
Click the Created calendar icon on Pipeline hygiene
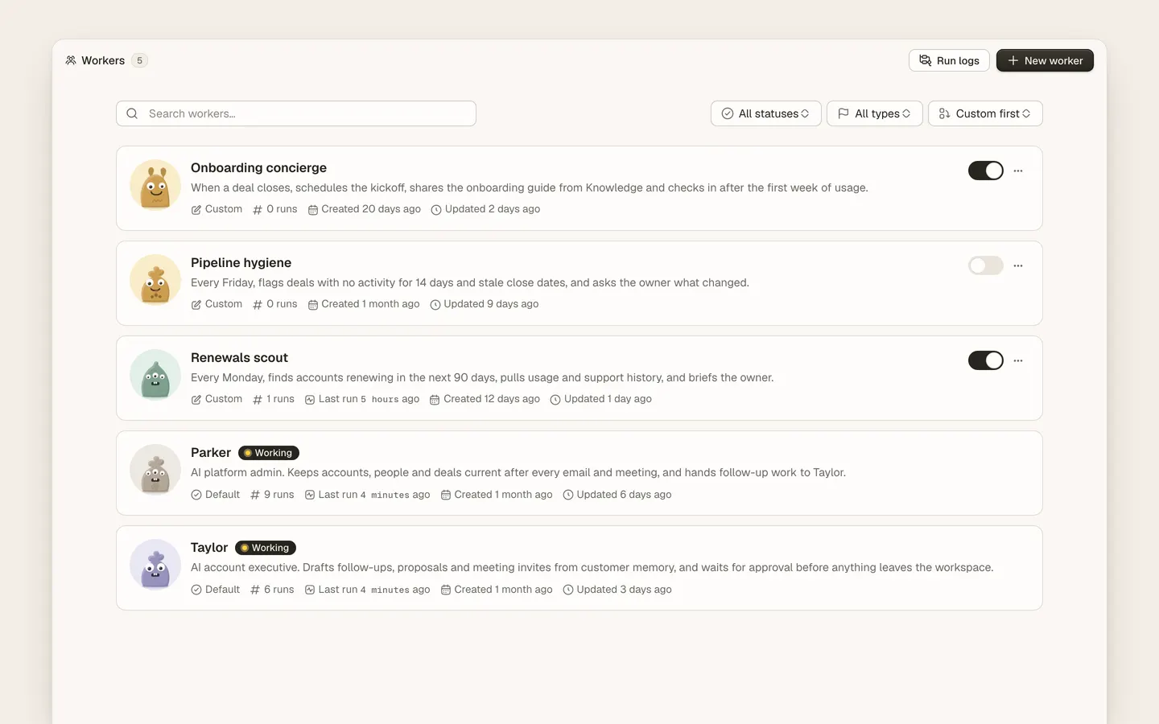(313, 305)
